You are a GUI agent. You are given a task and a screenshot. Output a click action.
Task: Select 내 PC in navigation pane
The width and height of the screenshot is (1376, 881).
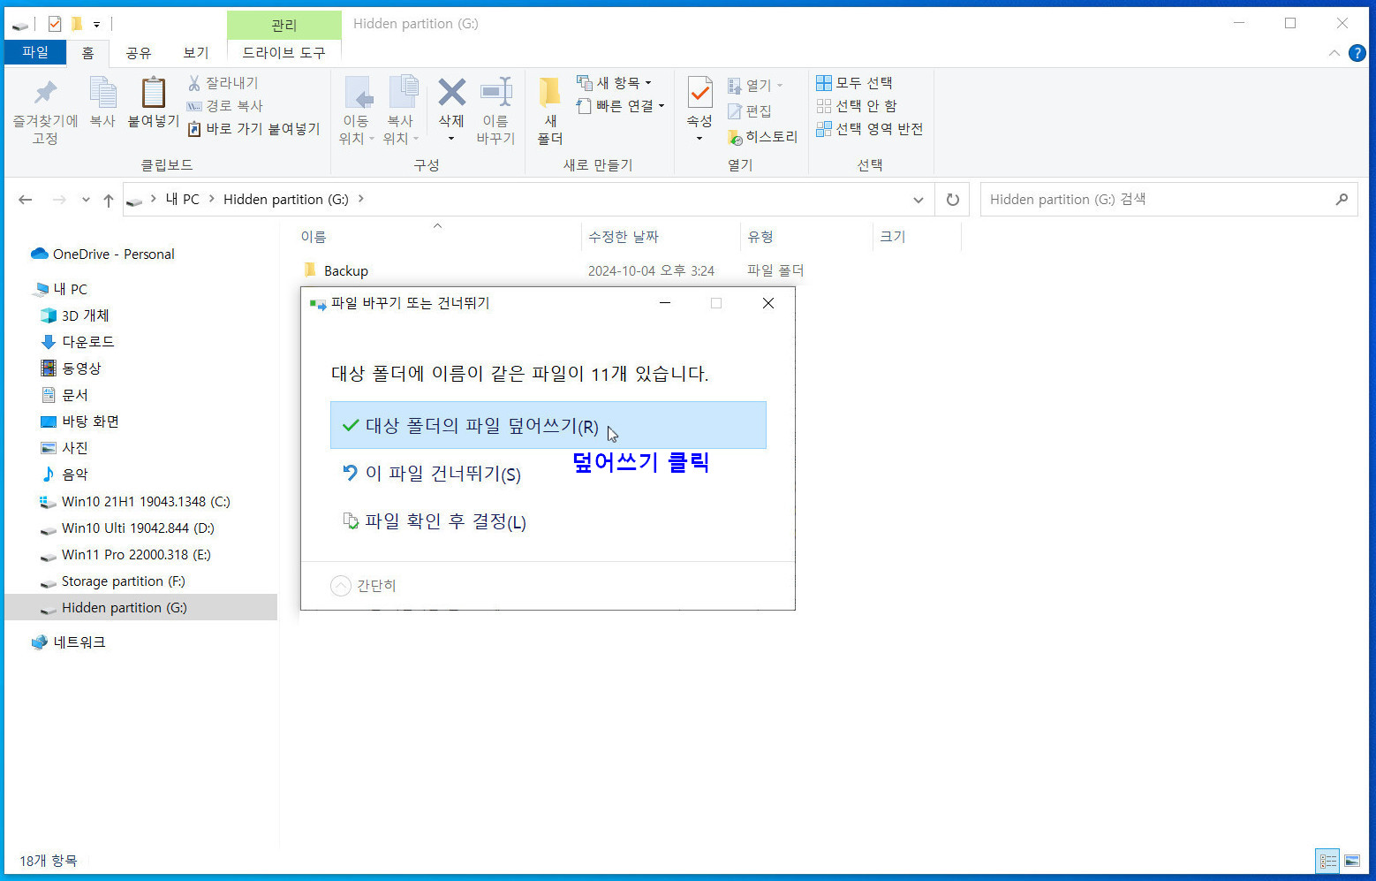click(x=70, y=289)
